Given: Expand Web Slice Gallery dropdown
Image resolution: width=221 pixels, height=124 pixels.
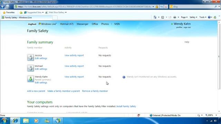Looking at the screenshot, I should (66, 12).
